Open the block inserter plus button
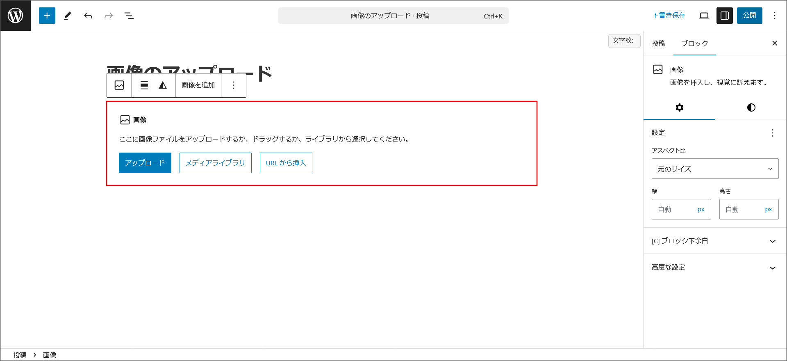The width and height of the screenshot is (787, 361). pos(47,16)
